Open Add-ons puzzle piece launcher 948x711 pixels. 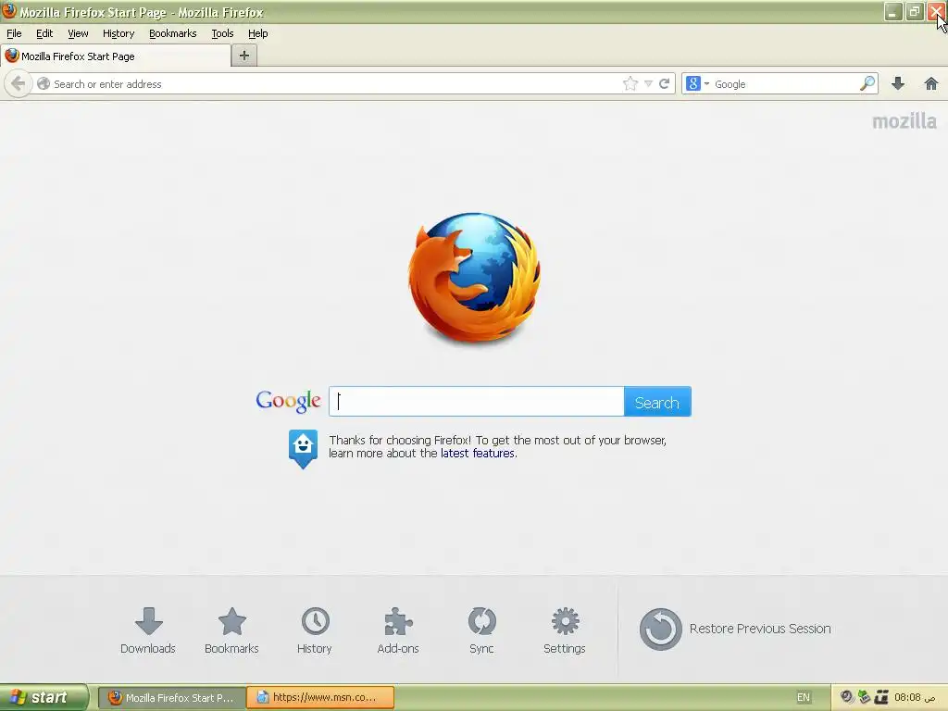click(398, 630)
